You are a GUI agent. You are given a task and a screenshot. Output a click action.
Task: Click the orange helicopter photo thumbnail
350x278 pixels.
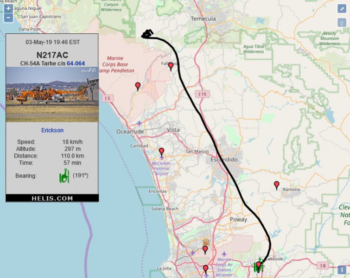coord(52,94)
